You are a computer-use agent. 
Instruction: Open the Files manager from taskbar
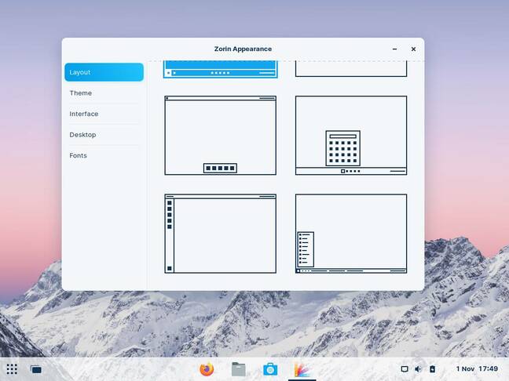[239, 369]
